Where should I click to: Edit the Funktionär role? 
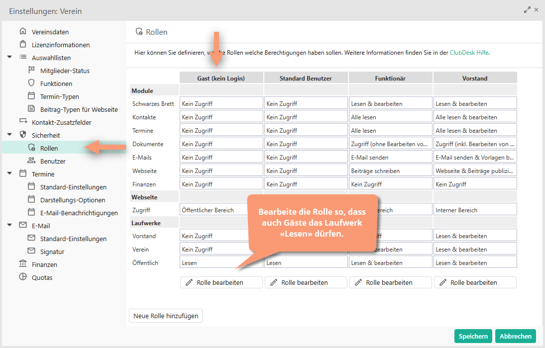coord(390,282)
